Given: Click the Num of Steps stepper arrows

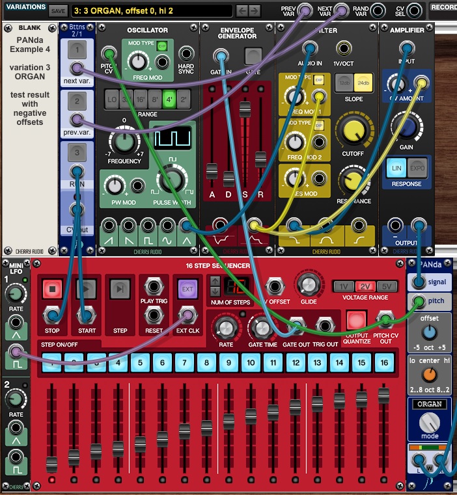Looking at the screenshot, I should point(215,287).
